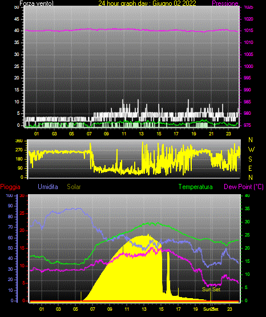Click the blue Umidita legend label
This screenshot has width=266, height=317.
coord(48,187)
